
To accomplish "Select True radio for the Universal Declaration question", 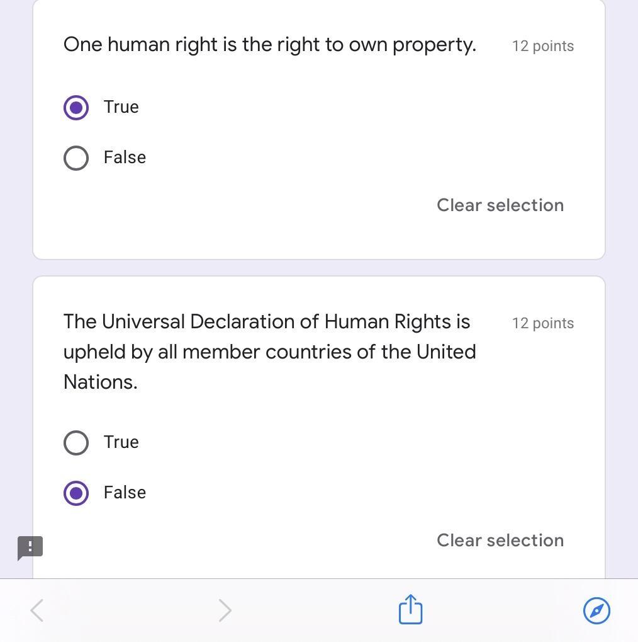I will [76, 442].
